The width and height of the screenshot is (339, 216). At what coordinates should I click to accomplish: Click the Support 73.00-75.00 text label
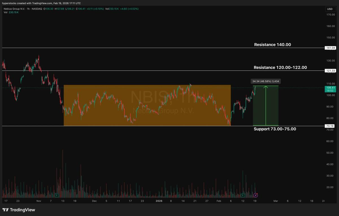[275, 129]
